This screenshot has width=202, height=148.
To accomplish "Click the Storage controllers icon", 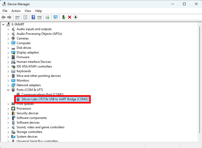I will pyautogui.click(x=13, y=132).
